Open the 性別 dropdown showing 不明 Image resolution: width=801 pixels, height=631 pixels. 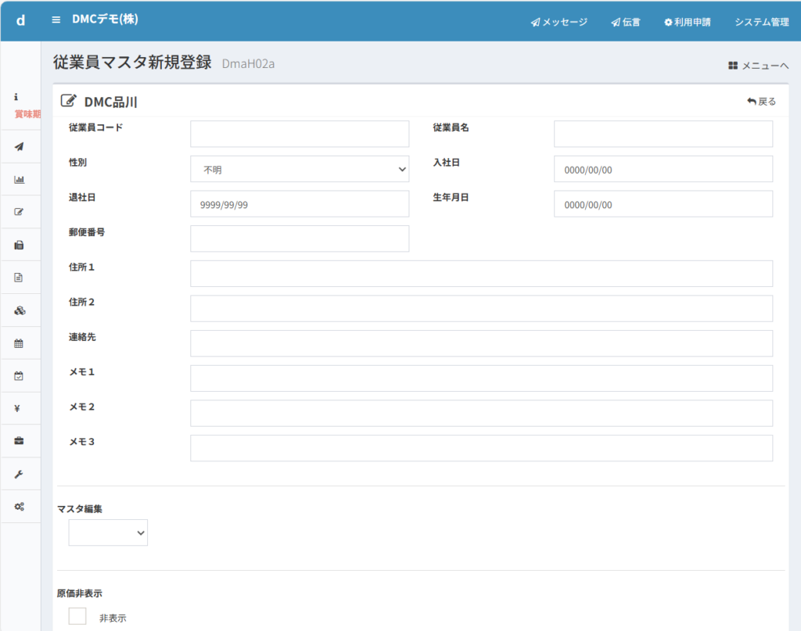point(300,169)
